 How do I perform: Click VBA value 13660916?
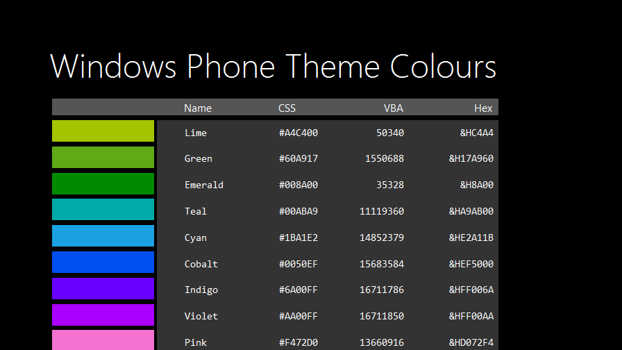tap(382, 342)
